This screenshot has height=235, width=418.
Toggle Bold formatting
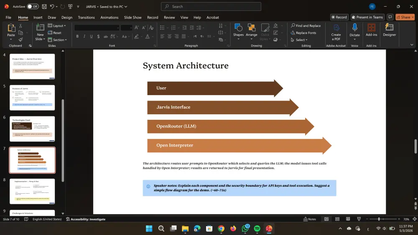tap(77, 36)
